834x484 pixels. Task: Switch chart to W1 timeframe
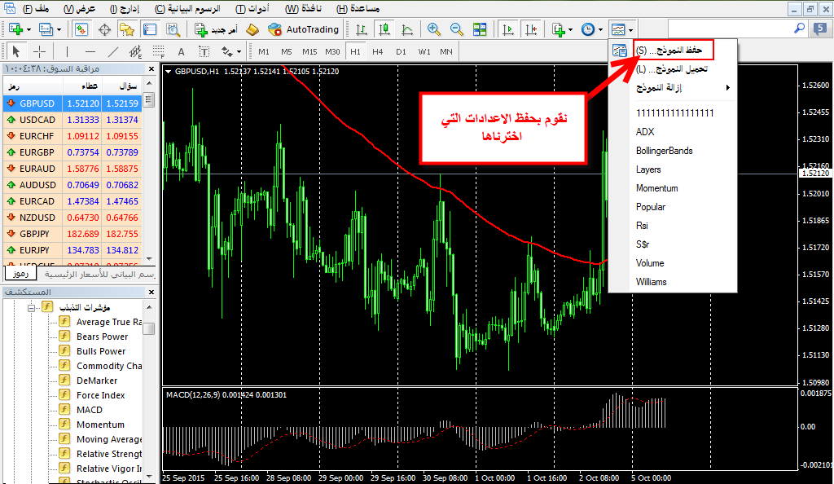424,51
